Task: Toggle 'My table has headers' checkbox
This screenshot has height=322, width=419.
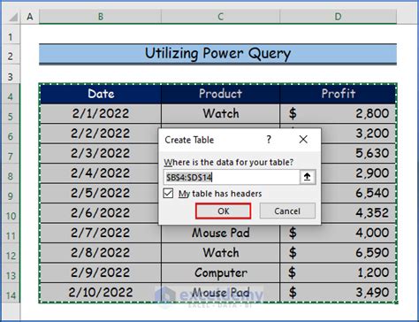Action: click(x=168, y=194)
